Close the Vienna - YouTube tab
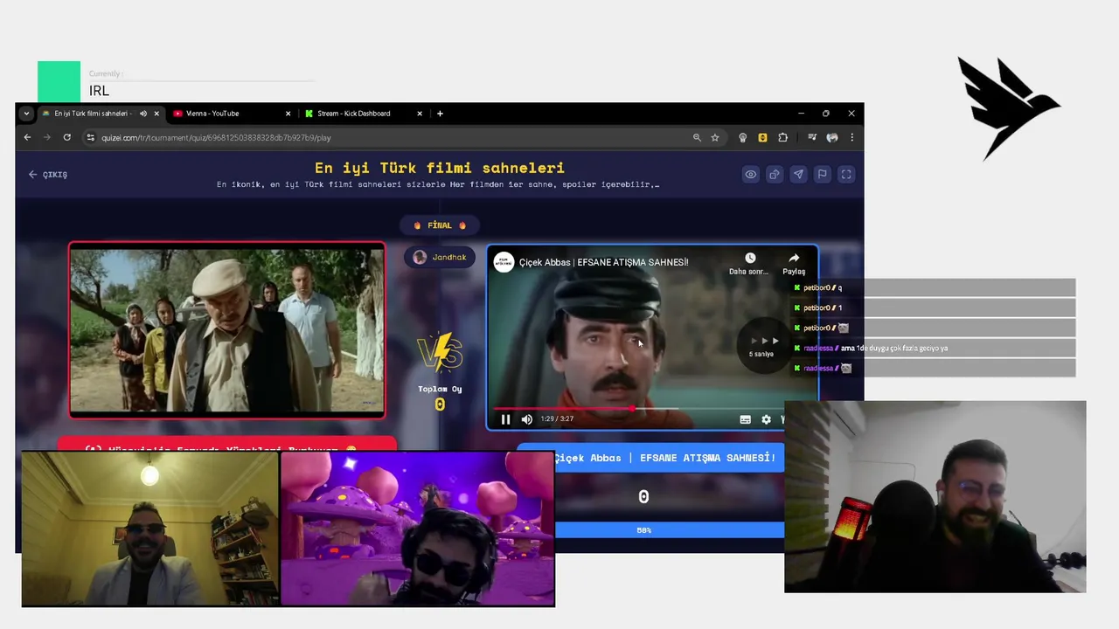This screenshot has width=1119, height=629. tap(288, 114)
